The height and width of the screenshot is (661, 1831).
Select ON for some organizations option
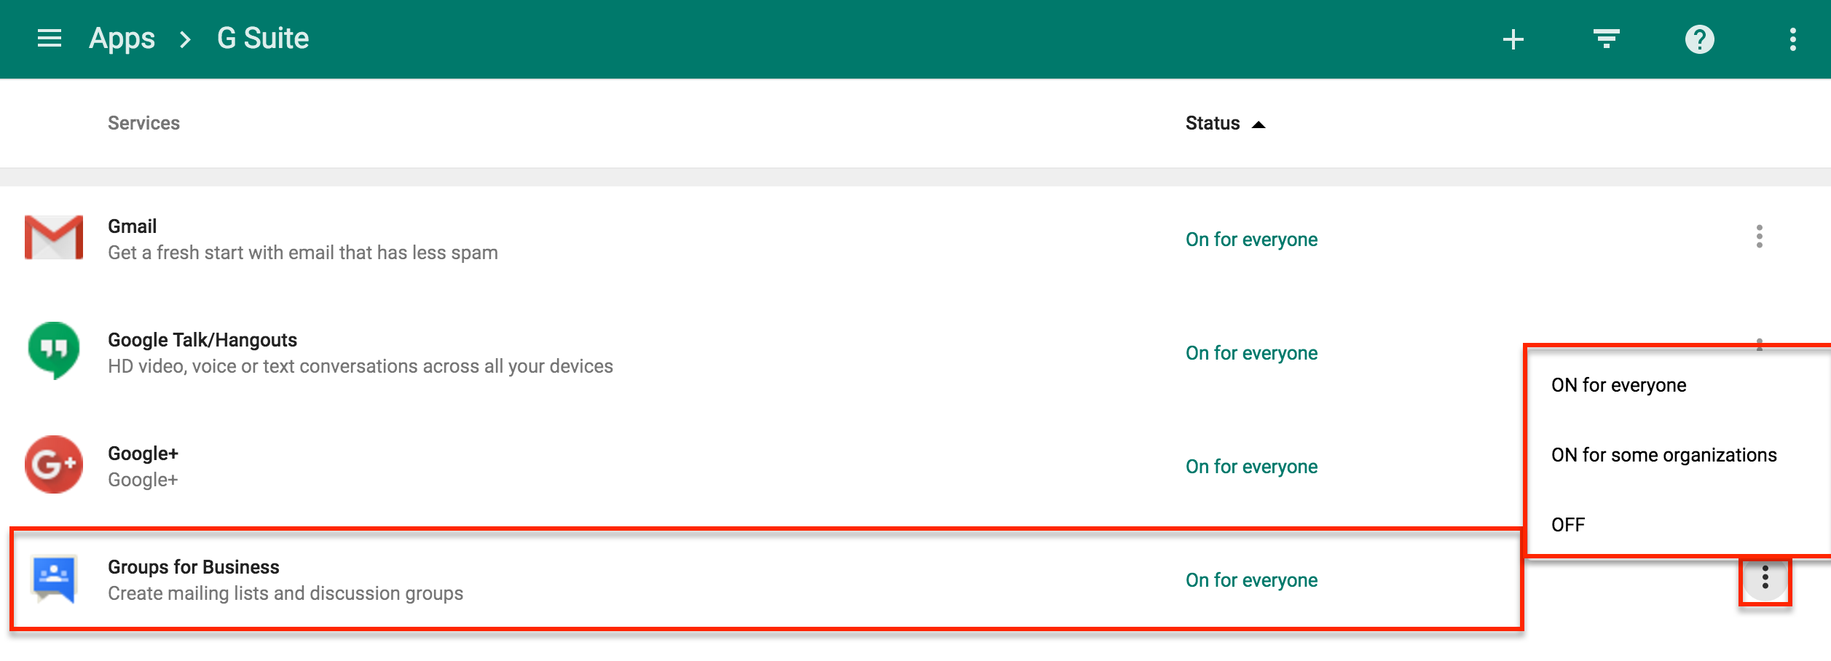point(1663,455)
